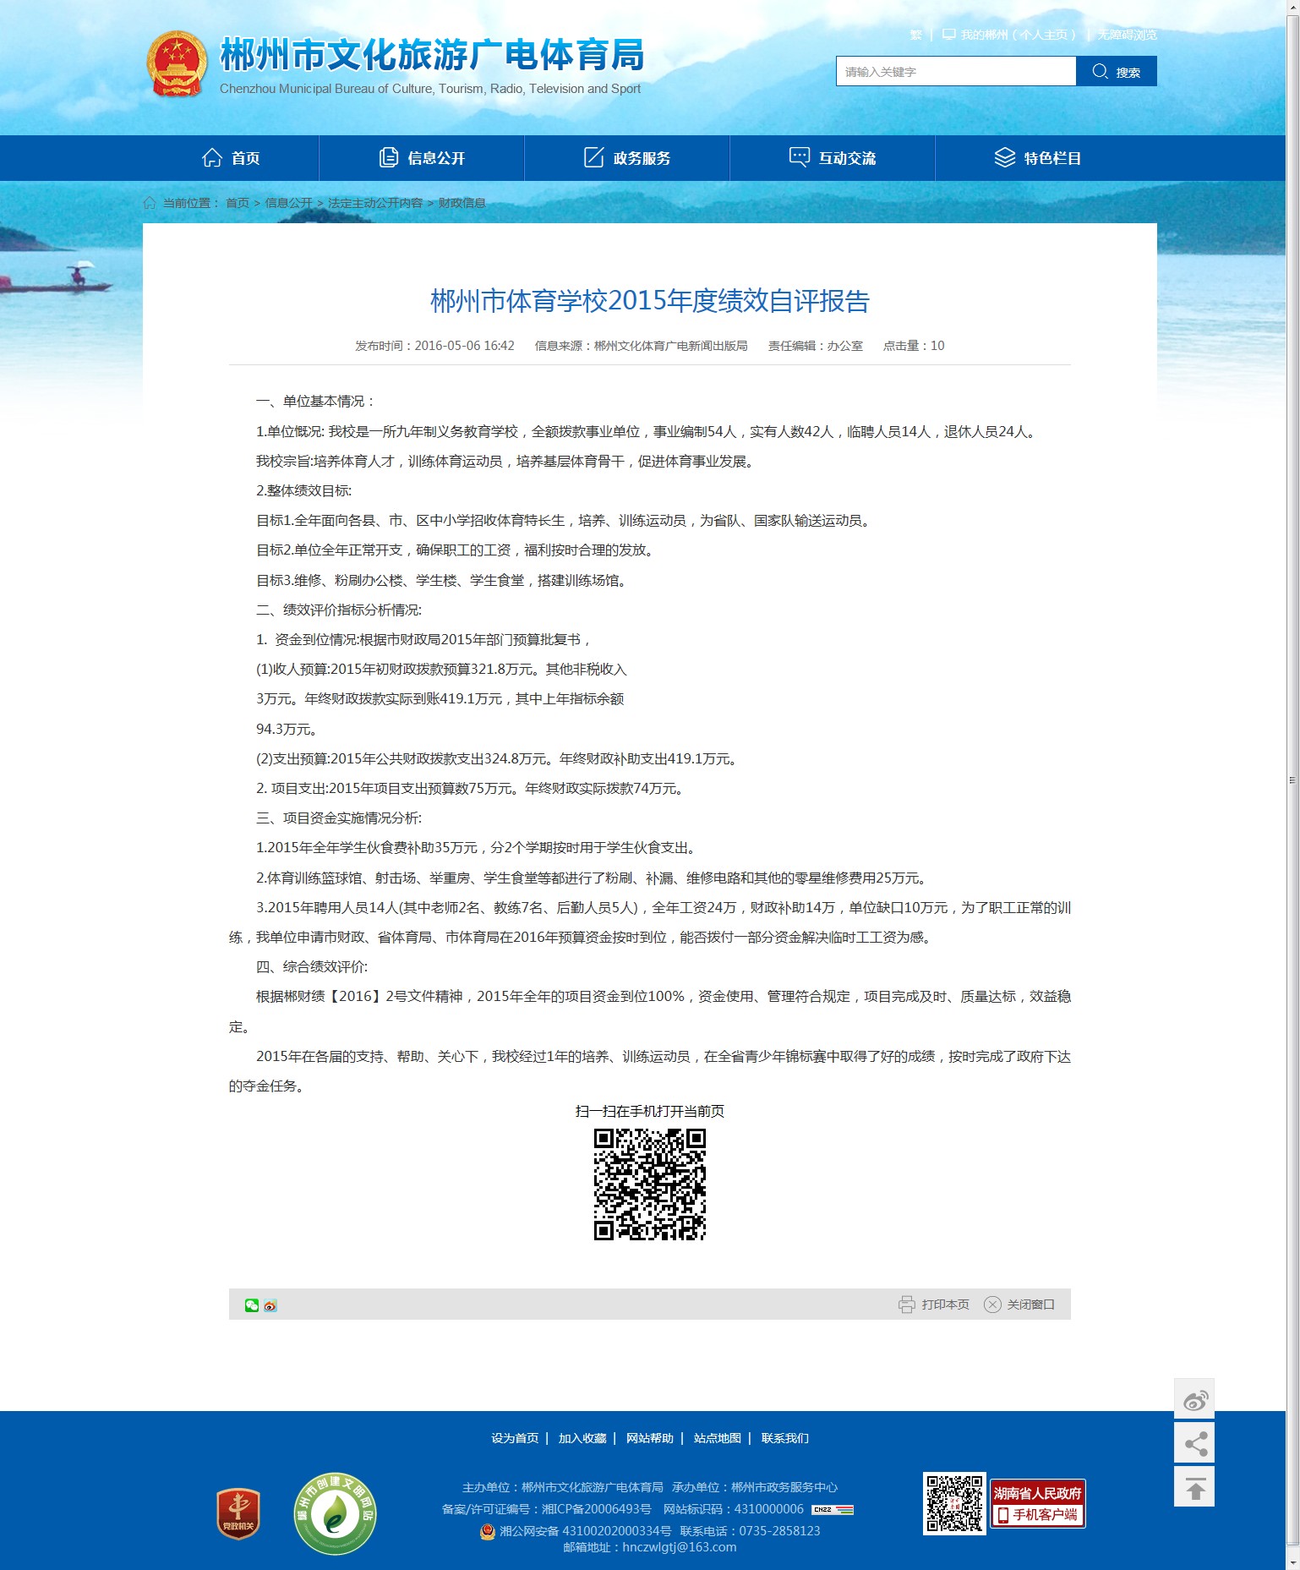1300x1570 pixels.
Task: Open the 特色栏目 navigation tab
Action: [x=1038, y=158]
